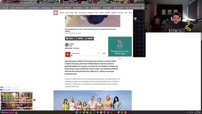The height and width of the screenshot is (114, 202).
Task: Open the white C app on taskbar
Action: click(104, 112)
